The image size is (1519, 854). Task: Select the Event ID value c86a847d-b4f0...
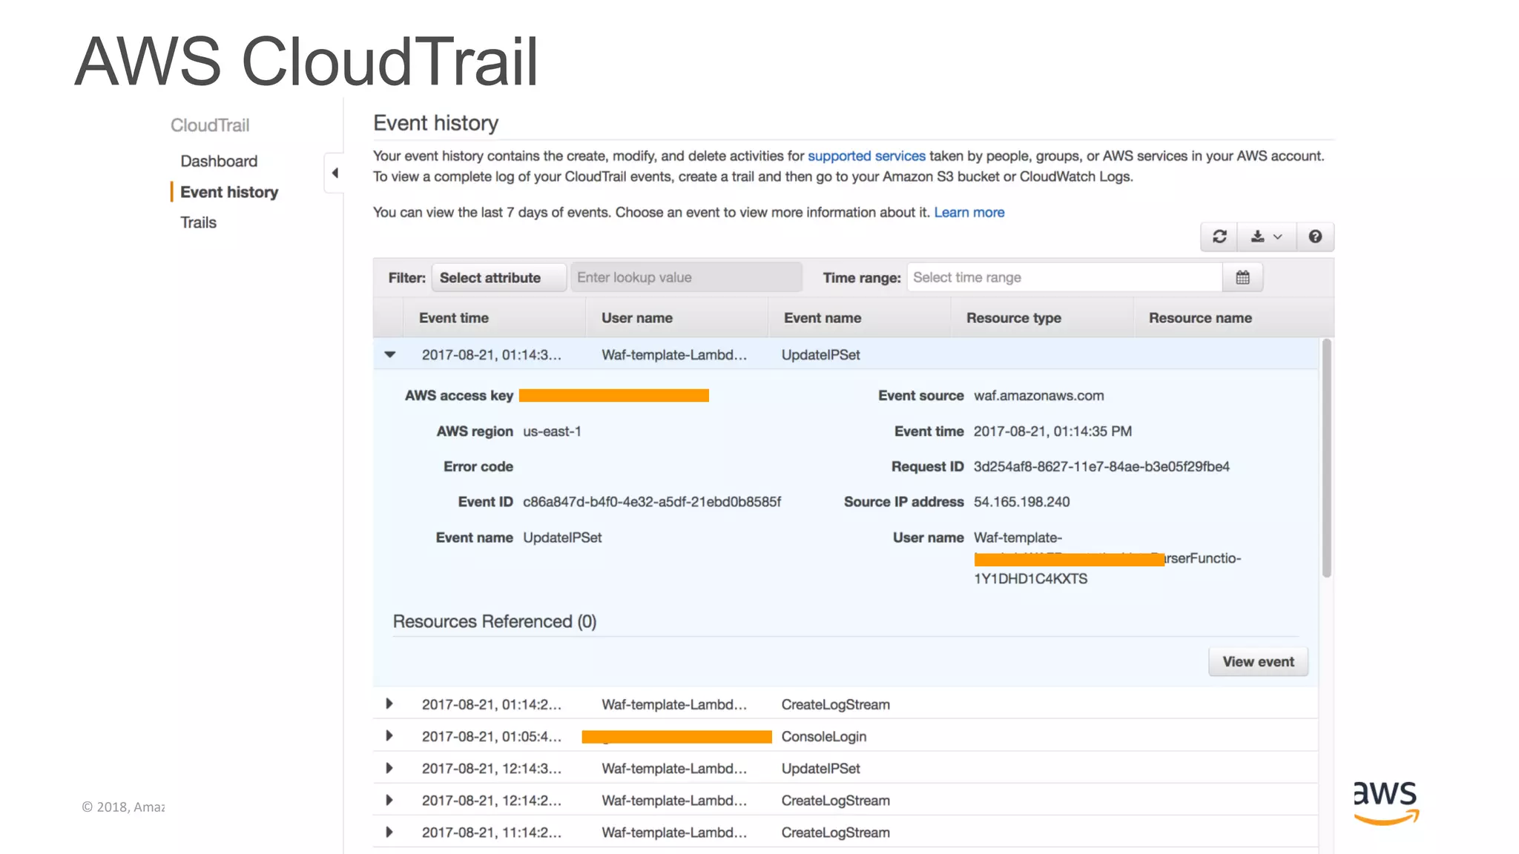(x=652, y=502)
